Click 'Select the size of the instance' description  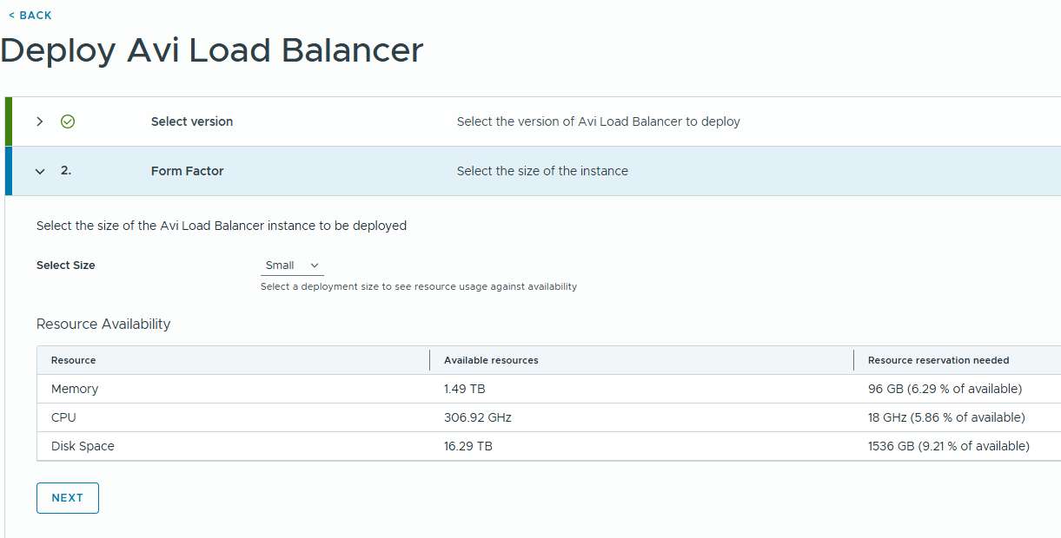[542, 171]
